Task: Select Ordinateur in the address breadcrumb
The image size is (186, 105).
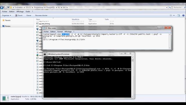Action: [x=19, y=7]
